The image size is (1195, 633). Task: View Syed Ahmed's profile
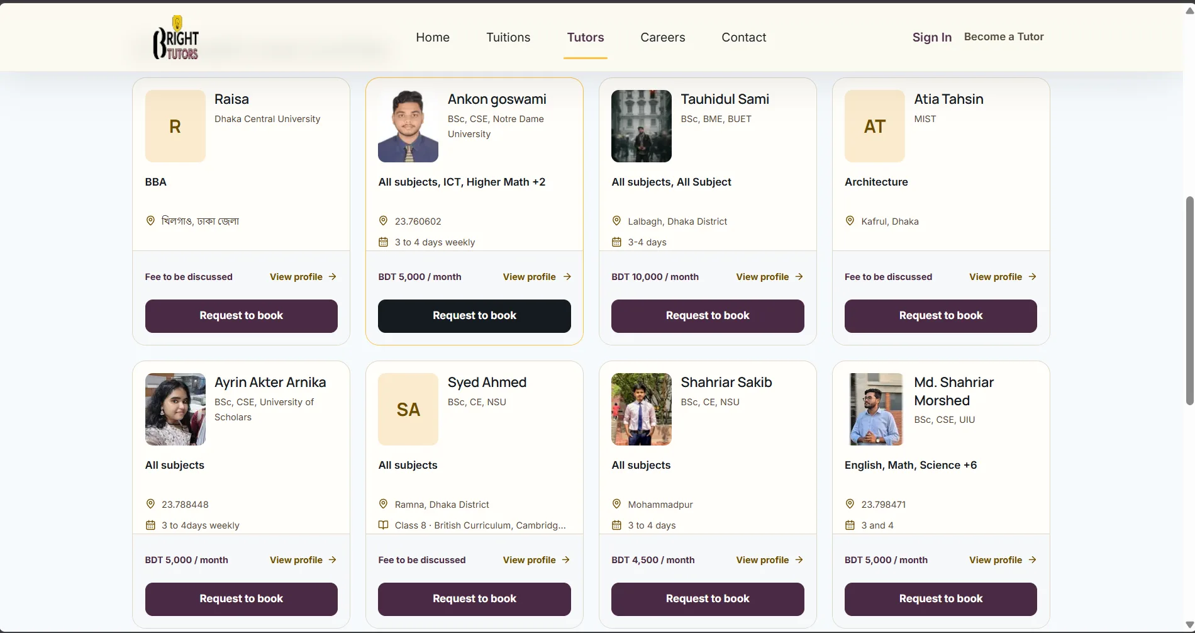click(536, 560)
